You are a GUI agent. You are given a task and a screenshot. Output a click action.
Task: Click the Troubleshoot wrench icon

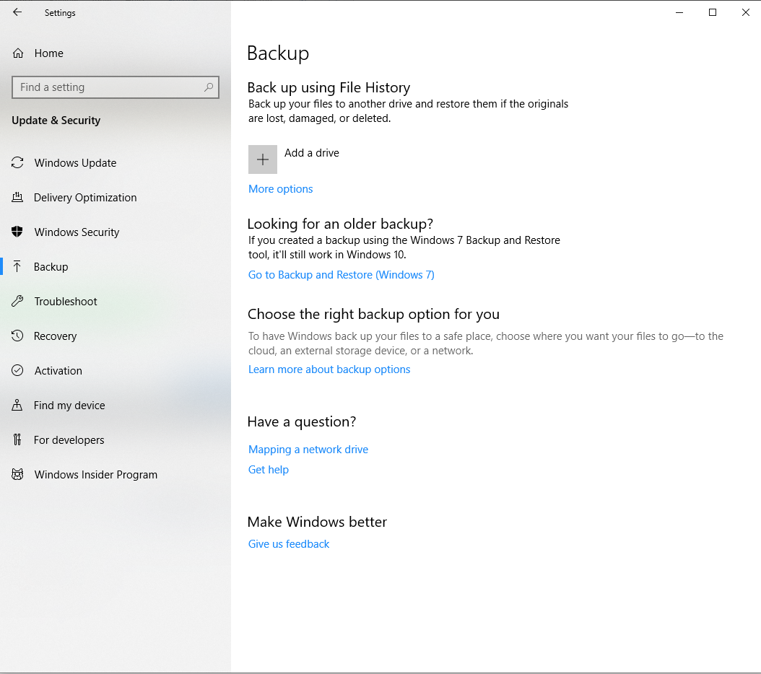[17, 302]
